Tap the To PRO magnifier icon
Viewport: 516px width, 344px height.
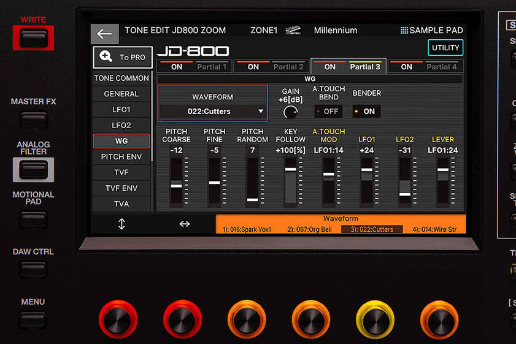point(106,57)
